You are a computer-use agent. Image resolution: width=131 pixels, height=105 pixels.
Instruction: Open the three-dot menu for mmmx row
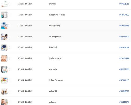click(10, 4)
